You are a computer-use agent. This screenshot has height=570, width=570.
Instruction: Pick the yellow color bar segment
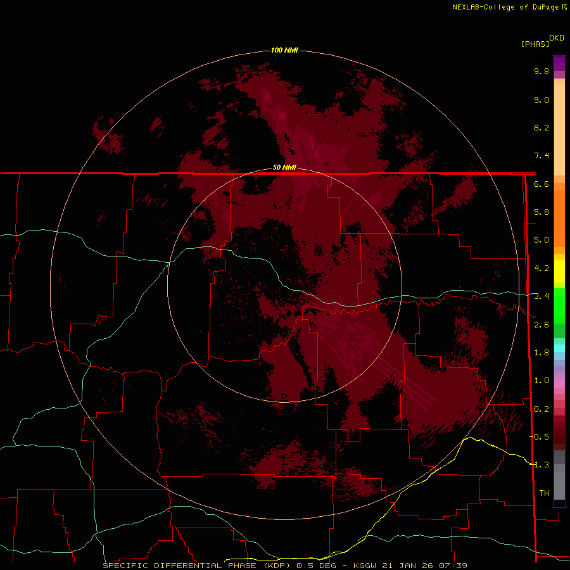tap(559, 271)
